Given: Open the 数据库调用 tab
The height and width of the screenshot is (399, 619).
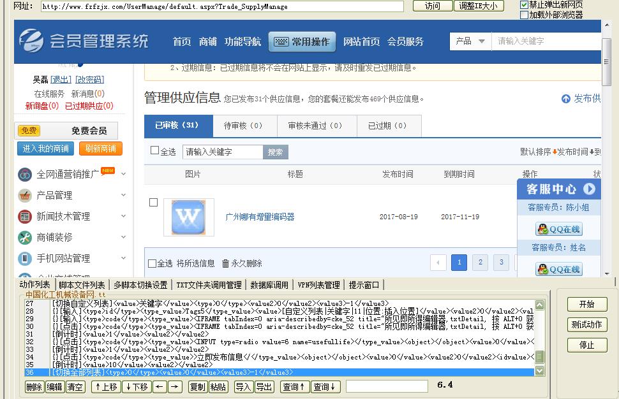Looking at the screenshot, I should (x=269, y=285).
